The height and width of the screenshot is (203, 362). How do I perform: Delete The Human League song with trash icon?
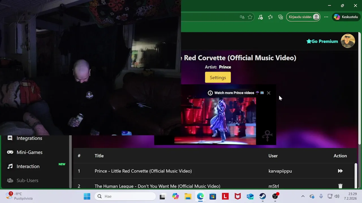pyautogui.click(x=340, y=186)
